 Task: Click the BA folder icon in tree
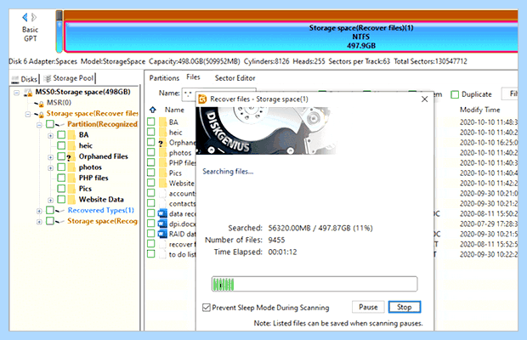(x=71, y=134)
